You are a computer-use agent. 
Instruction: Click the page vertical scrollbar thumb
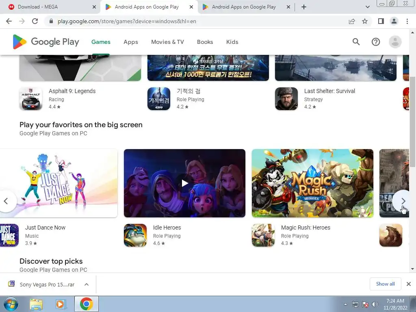(412, 121)
